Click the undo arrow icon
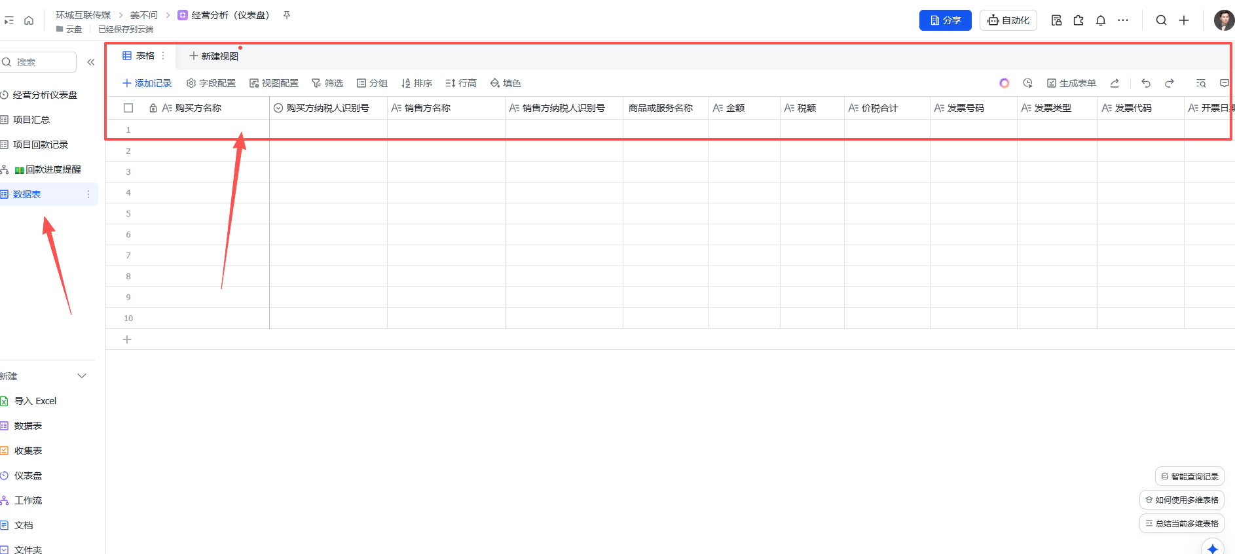Screen dimensions: 1235x554 point(1145,83)
